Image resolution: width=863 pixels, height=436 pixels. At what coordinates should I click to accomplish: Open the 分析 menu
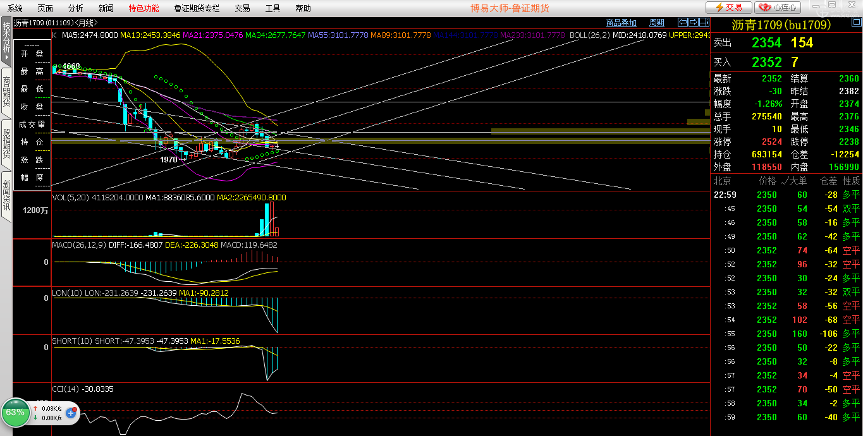click(76, 8)
